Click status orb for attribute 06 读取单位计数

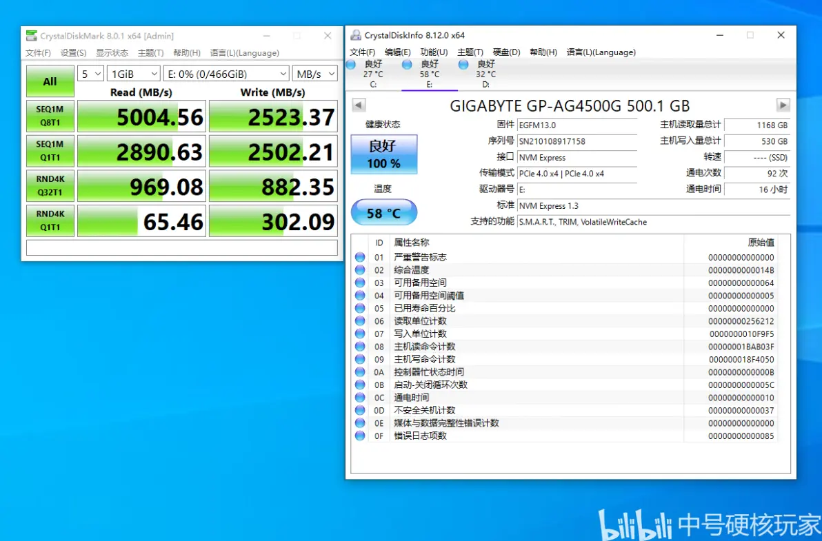pos(360,321)
